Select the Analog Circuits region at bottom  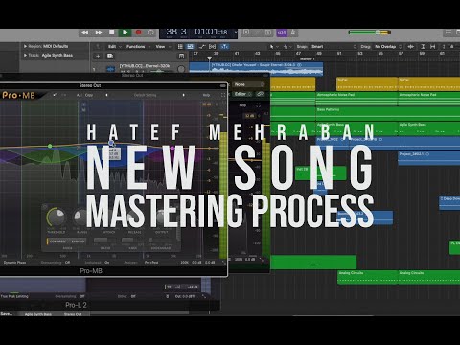click(367, 277)
